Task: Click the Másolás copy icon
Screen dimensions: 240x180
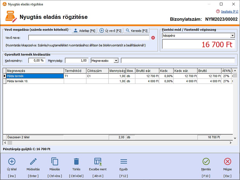Action: (x=55, y=161)
